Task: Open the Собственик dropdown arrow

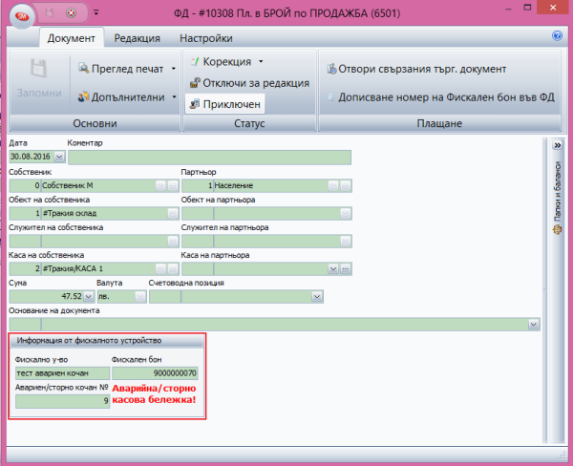Action: click(x=160, y=186)
